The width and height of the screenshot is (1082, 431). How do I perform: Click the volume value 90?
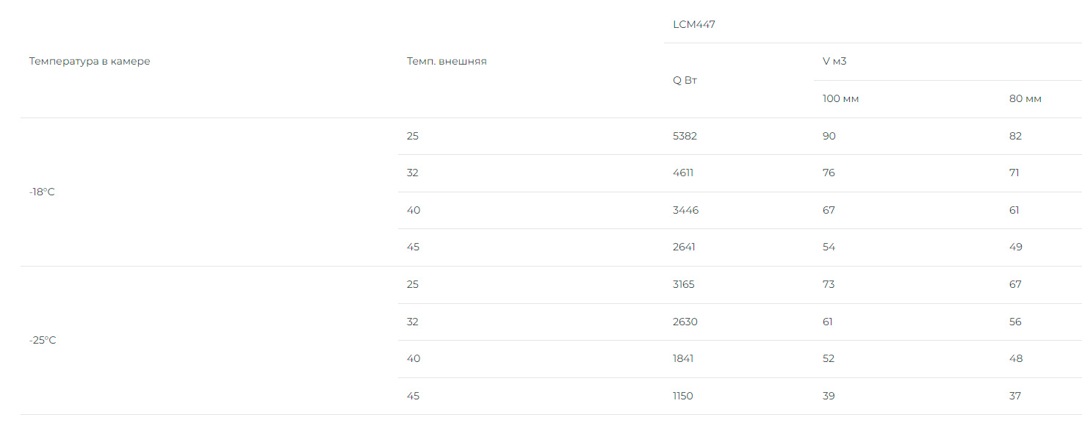[829, 136]
